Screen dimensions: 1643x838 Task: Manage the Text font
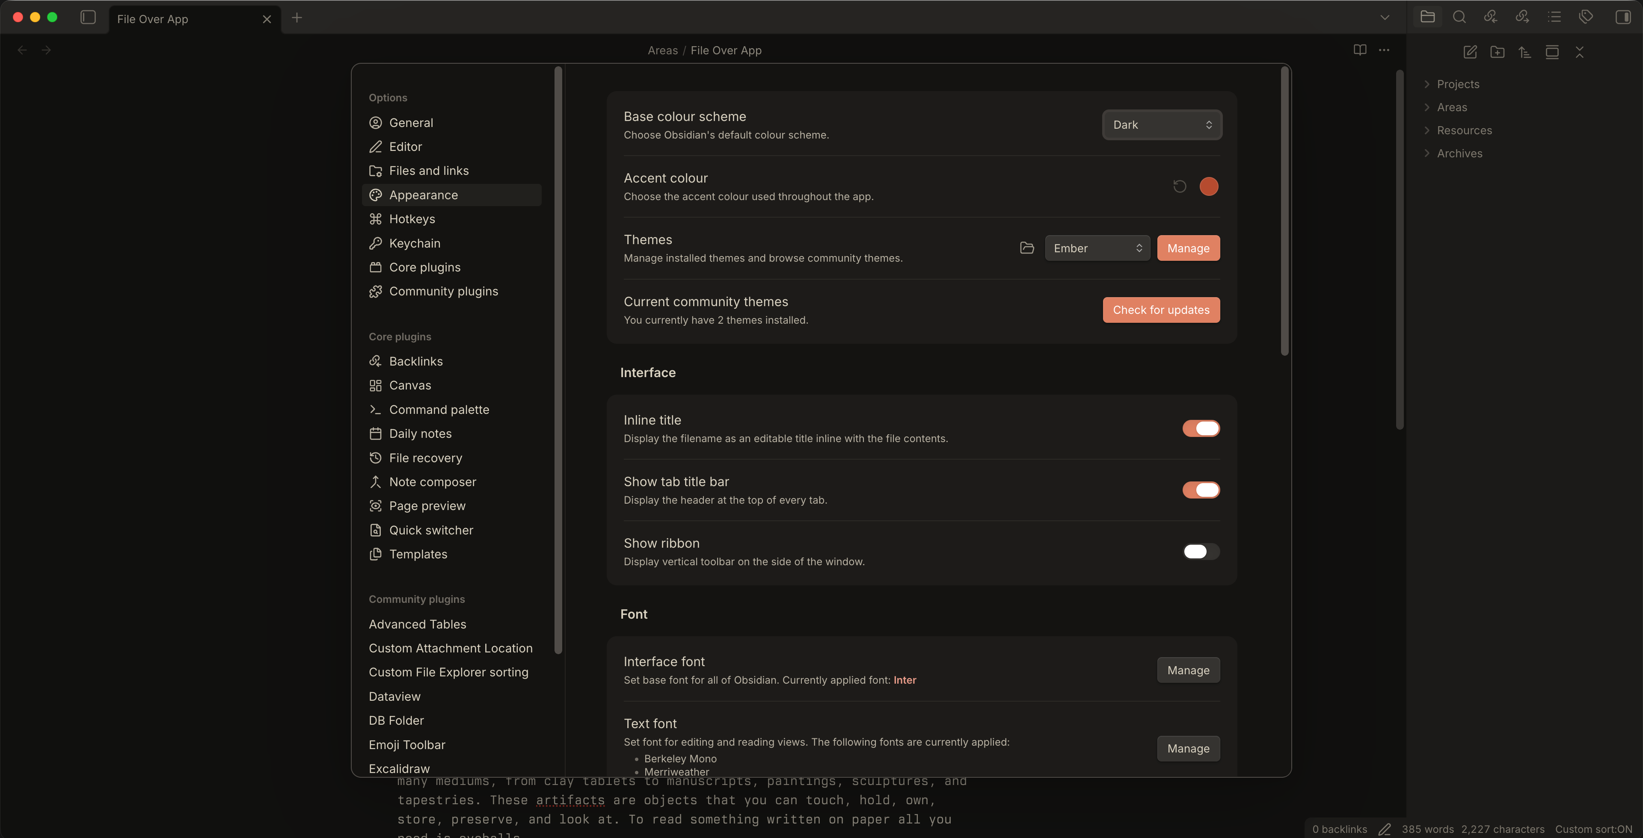pyautogui.click(x=1188, y=748)
